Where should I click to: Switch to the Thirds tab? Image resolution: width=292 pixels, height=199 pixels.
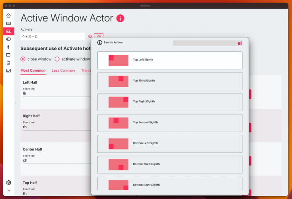click(x=86, y=70)
